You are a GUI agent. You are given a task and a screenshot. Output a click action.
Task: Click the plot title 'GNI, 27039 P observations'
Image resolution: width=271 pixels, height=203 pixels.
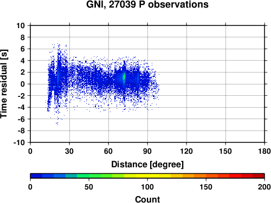147,4
